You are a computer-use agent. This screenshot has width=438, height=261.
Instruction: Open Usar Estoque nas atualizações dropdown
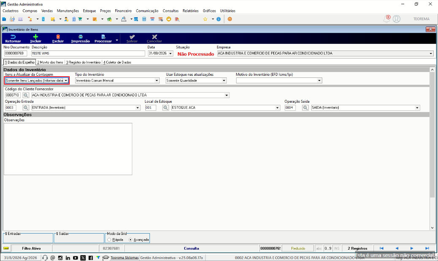224,81
